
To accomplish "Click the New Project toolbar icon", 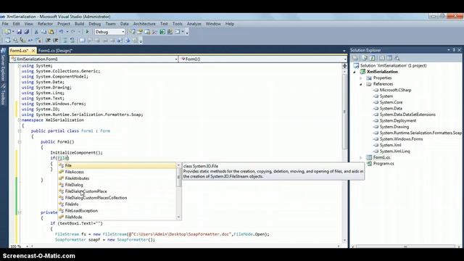I will [x=7, y=32].
